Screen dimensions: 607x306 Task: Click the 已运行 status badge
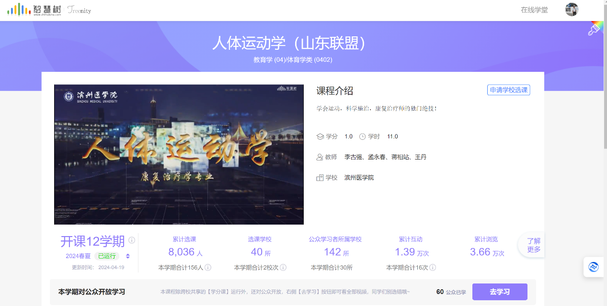106,256
